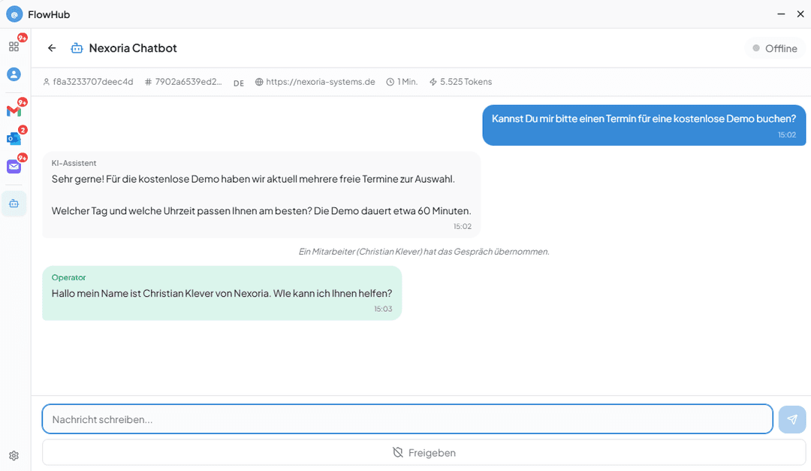Open the dashboard grid icon in sidebar
This screenshot has width=811, height=471.
pos(14,47)
